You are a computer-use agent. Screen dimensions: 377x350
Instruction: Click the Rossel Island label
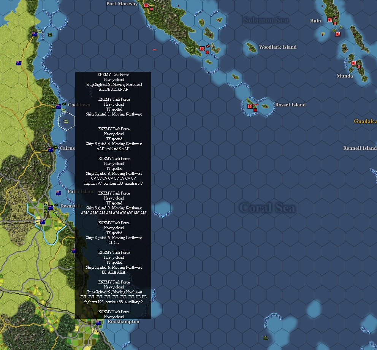pos(290,105)
